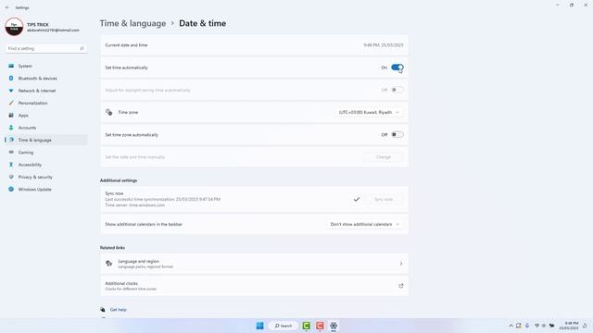
Task: Click the Wi-Fi network tray icon
Action: tap(536, 326)
